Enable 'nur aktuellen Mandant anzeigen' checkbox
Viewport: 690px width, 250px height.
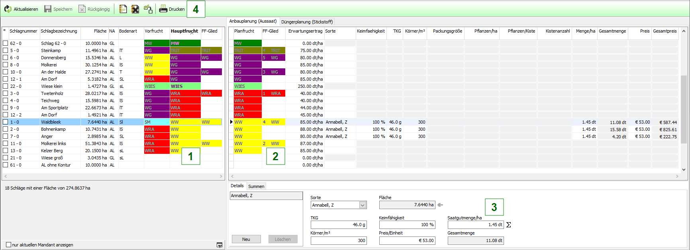(x=8, y=245)
